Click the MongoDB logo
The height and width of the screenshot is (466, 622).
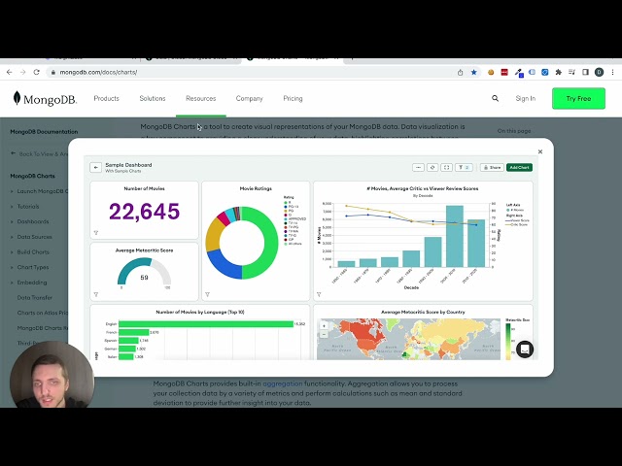pos(45,98)
